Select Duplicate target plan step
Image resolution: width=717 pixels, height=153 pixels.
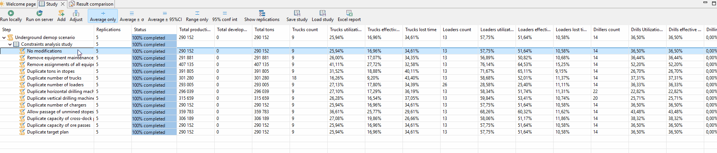click(x=48, y=132)
